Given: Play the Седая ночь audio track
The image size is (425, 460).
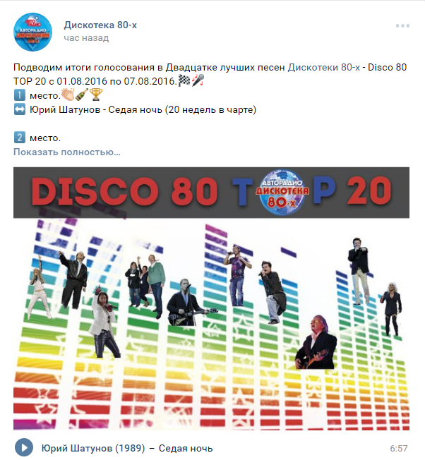Looking at the screenshot, I should (x=24, y=448).
